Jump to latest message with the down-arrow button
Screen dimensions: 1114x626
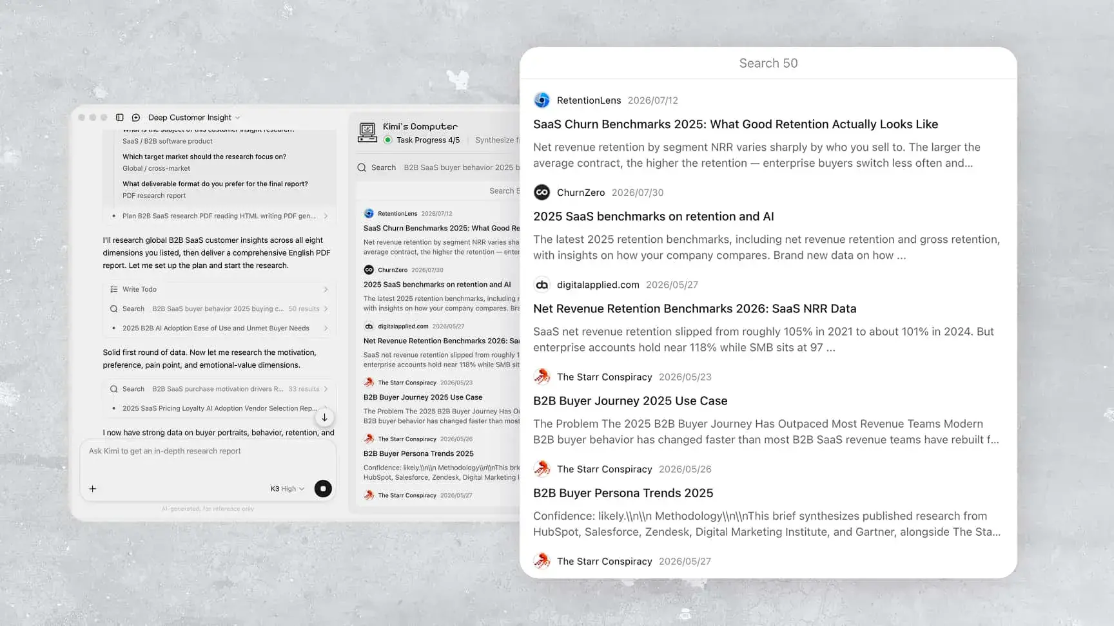[324, 417]
